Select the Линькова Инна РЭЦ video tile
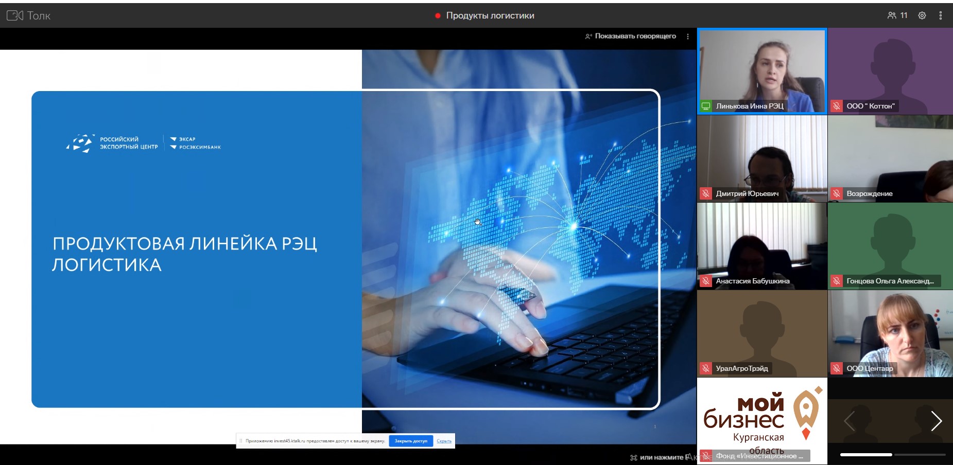 762,71
